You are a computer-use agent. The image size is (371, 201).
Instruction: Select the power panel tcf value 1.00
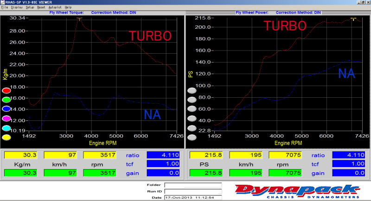349,163
